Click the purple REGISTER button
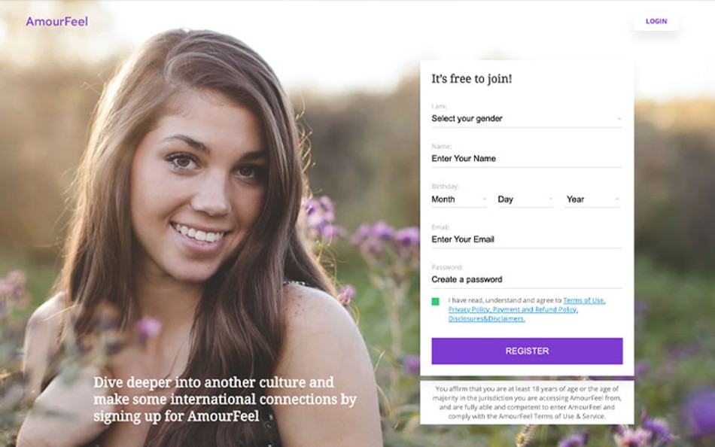The width and height of the screenshot is (715, 447). [x=527, y=351]
